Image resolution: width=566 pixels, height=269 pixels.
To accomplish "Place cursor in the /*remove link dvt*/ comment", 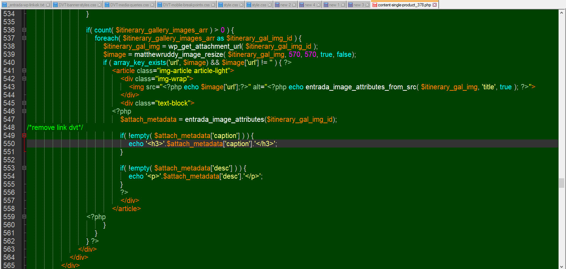I will point(55,127).
